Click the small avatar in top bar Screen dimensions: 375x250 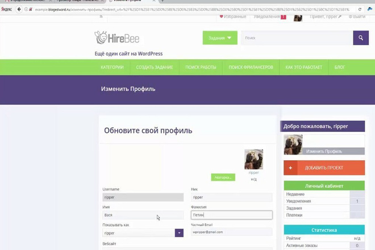(x=298, y=17)
